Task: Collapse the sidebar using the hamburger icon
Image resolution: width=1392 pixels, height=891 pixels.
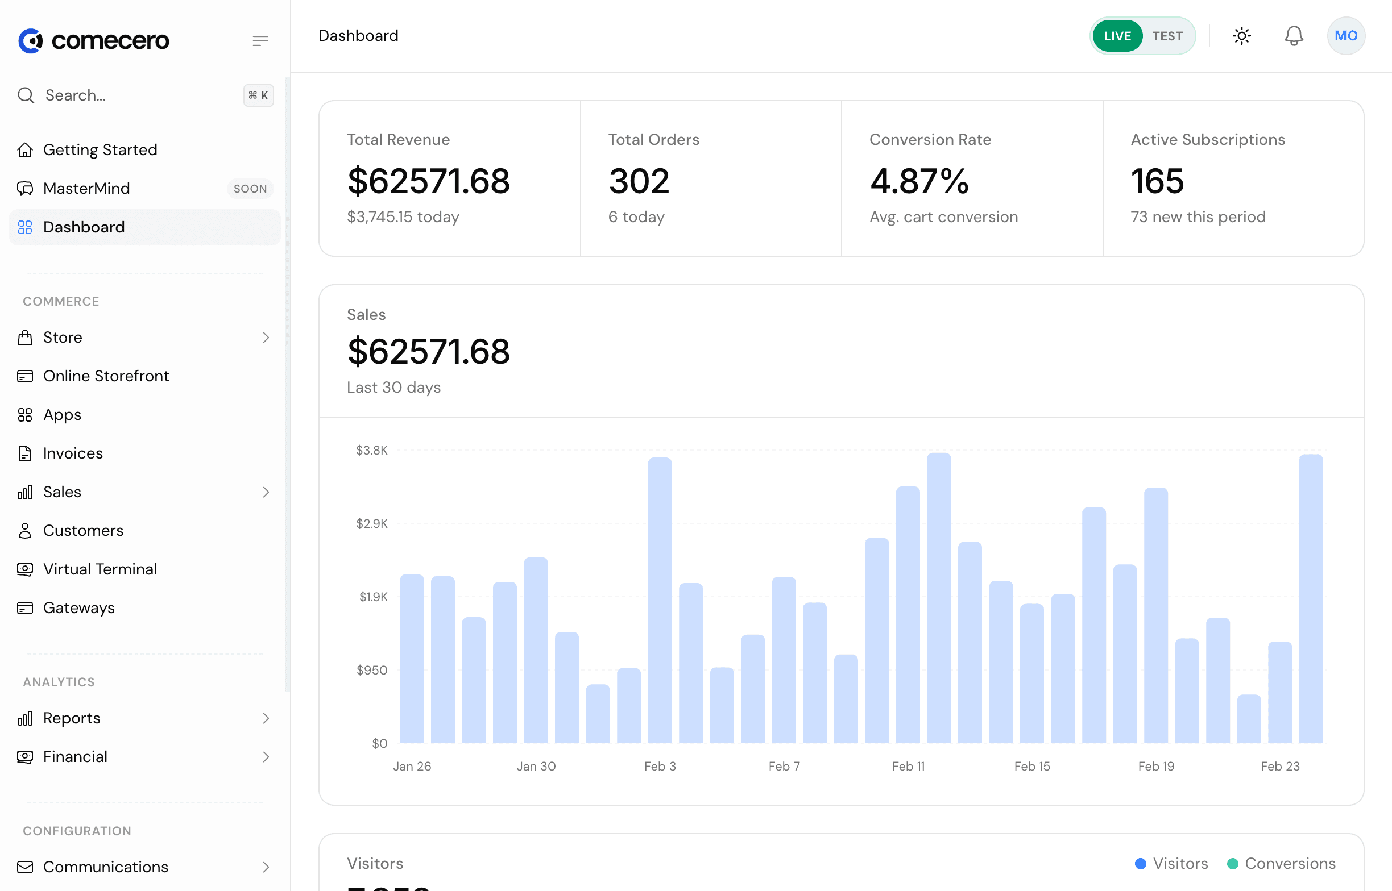Action: (260, 40)
